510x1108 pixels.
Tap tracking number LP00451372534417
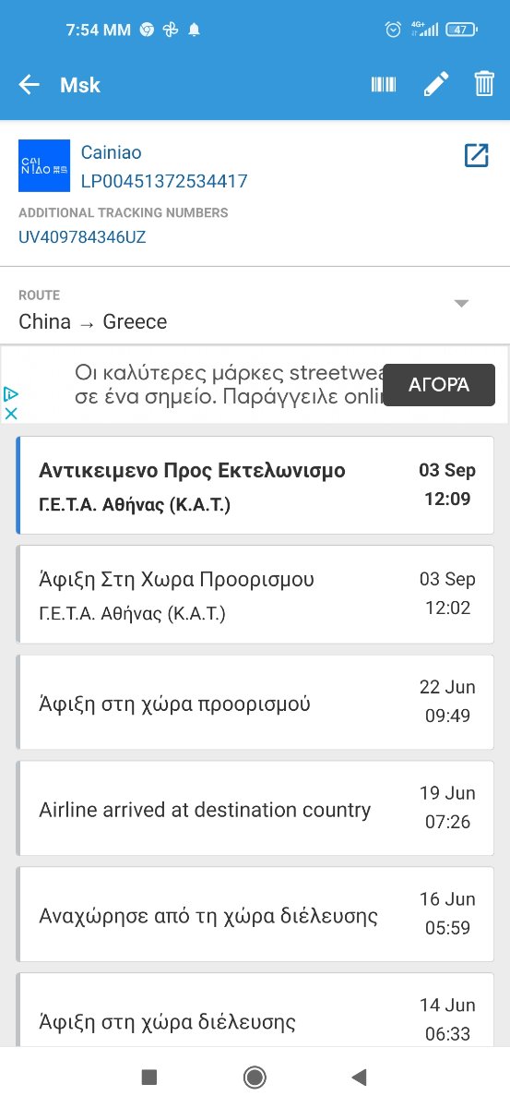click(164, 181)
